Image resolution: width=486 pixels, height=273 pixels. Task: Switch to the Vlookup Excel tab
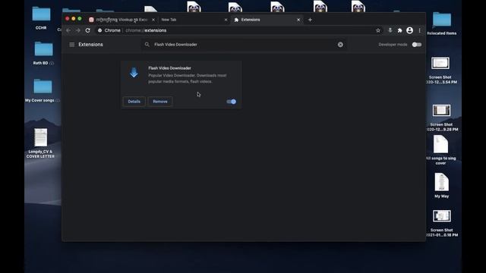pyautogui.click(x=121, y=20)
